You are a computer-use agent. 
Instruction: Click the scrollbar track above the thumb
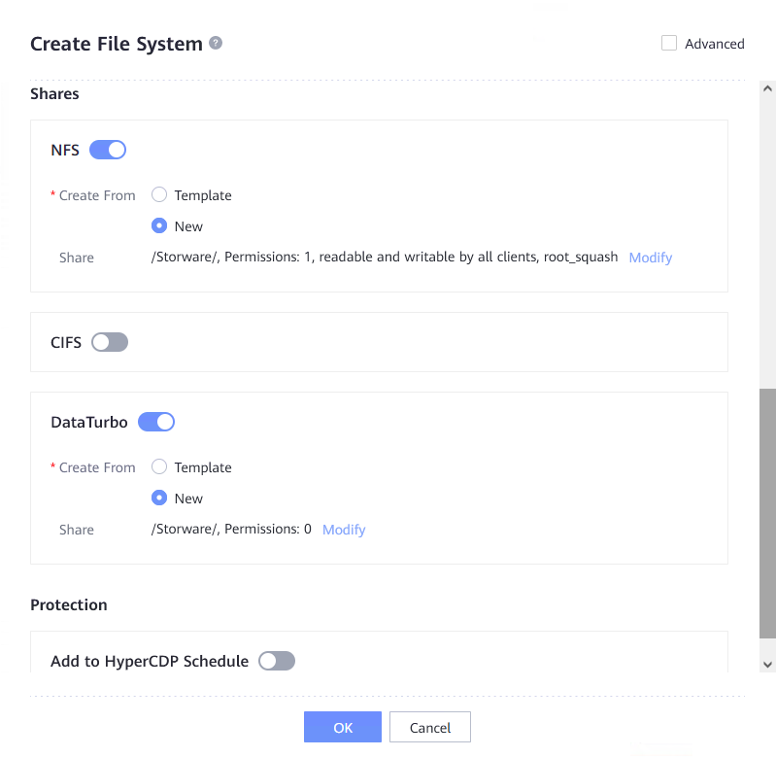[x=767, y=243]
